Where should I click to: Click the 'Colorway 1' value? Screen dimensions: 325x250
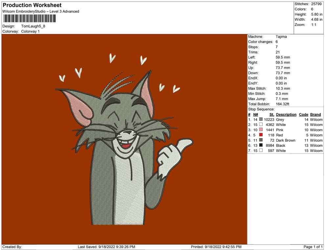[x=30, y=31]
